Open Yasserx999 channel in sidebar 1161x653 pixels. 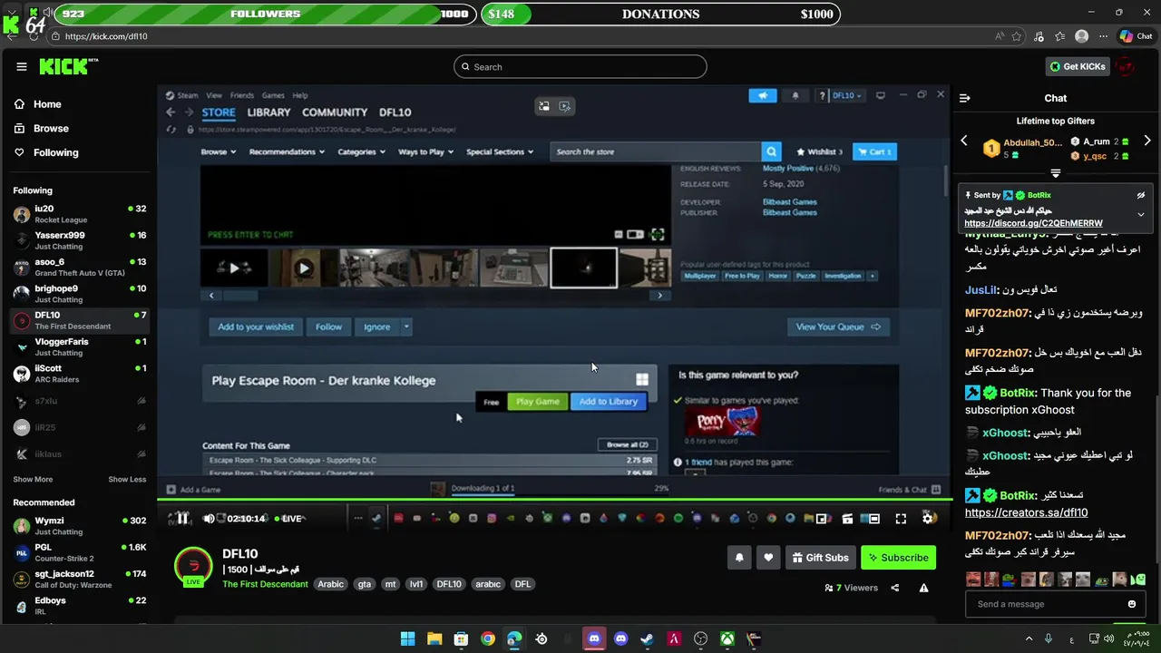click(x=79, y=240)
